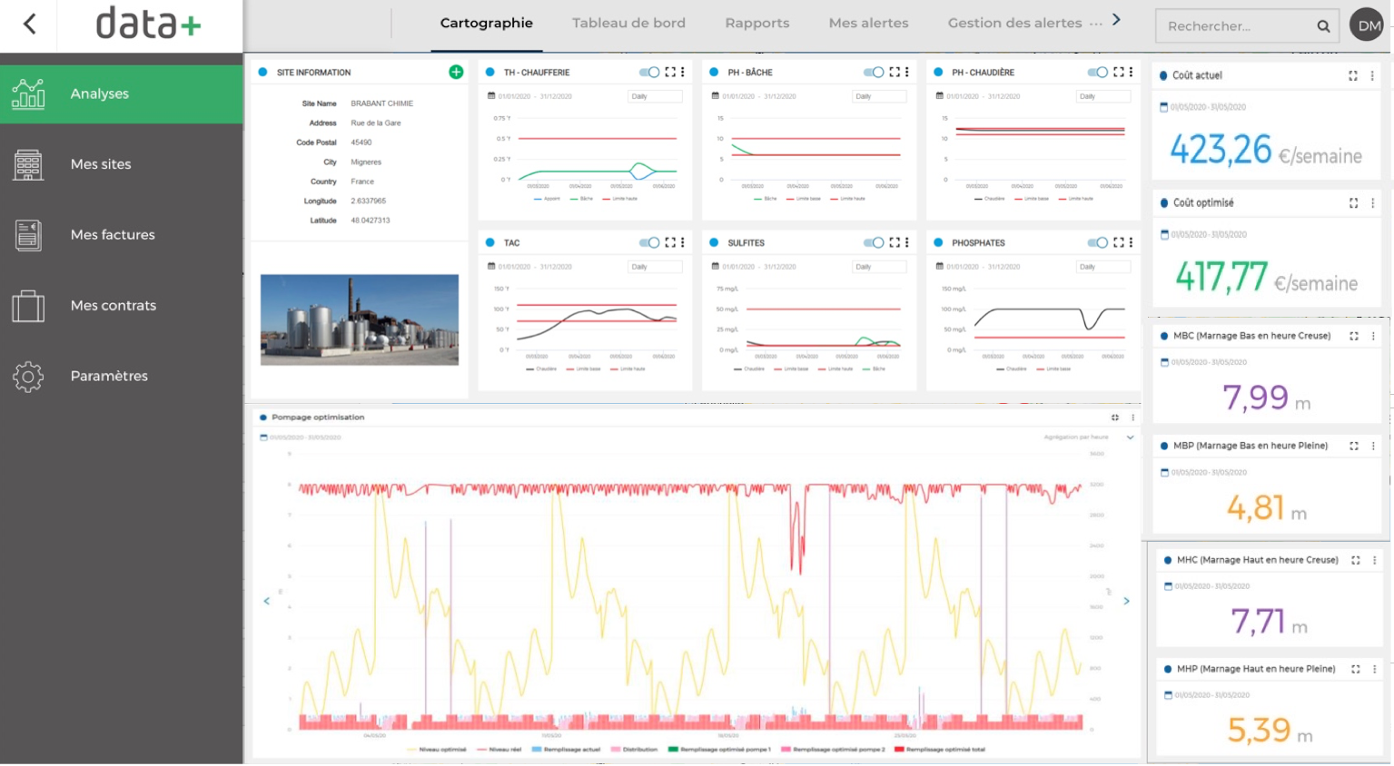Click the Coût actuel date range
This screenshot has width=1394, height=766.
(x=1208, y=107)
